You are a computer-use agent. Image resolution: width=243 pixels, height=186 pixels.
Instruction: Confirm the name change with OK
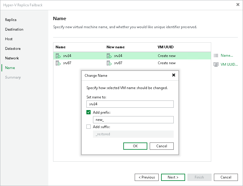click(135, 146)
